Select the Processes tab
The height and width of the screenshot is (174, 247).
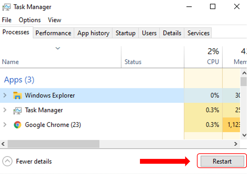click(x=16, y=32)
